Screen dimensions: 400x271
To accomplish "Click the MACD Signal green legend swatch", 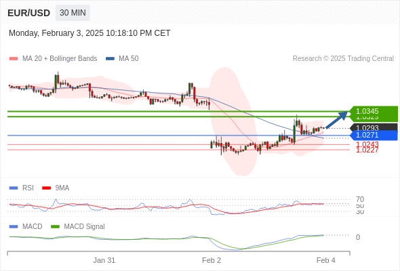I will coord(55,227).
